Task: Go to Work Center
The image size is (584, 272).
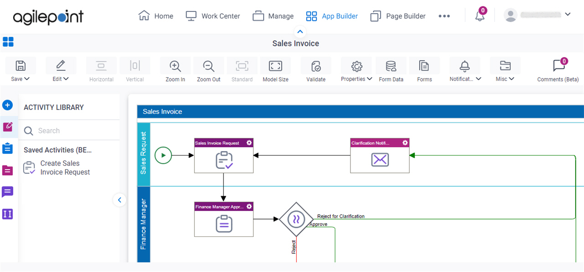Action: click(x=213, y=16)
